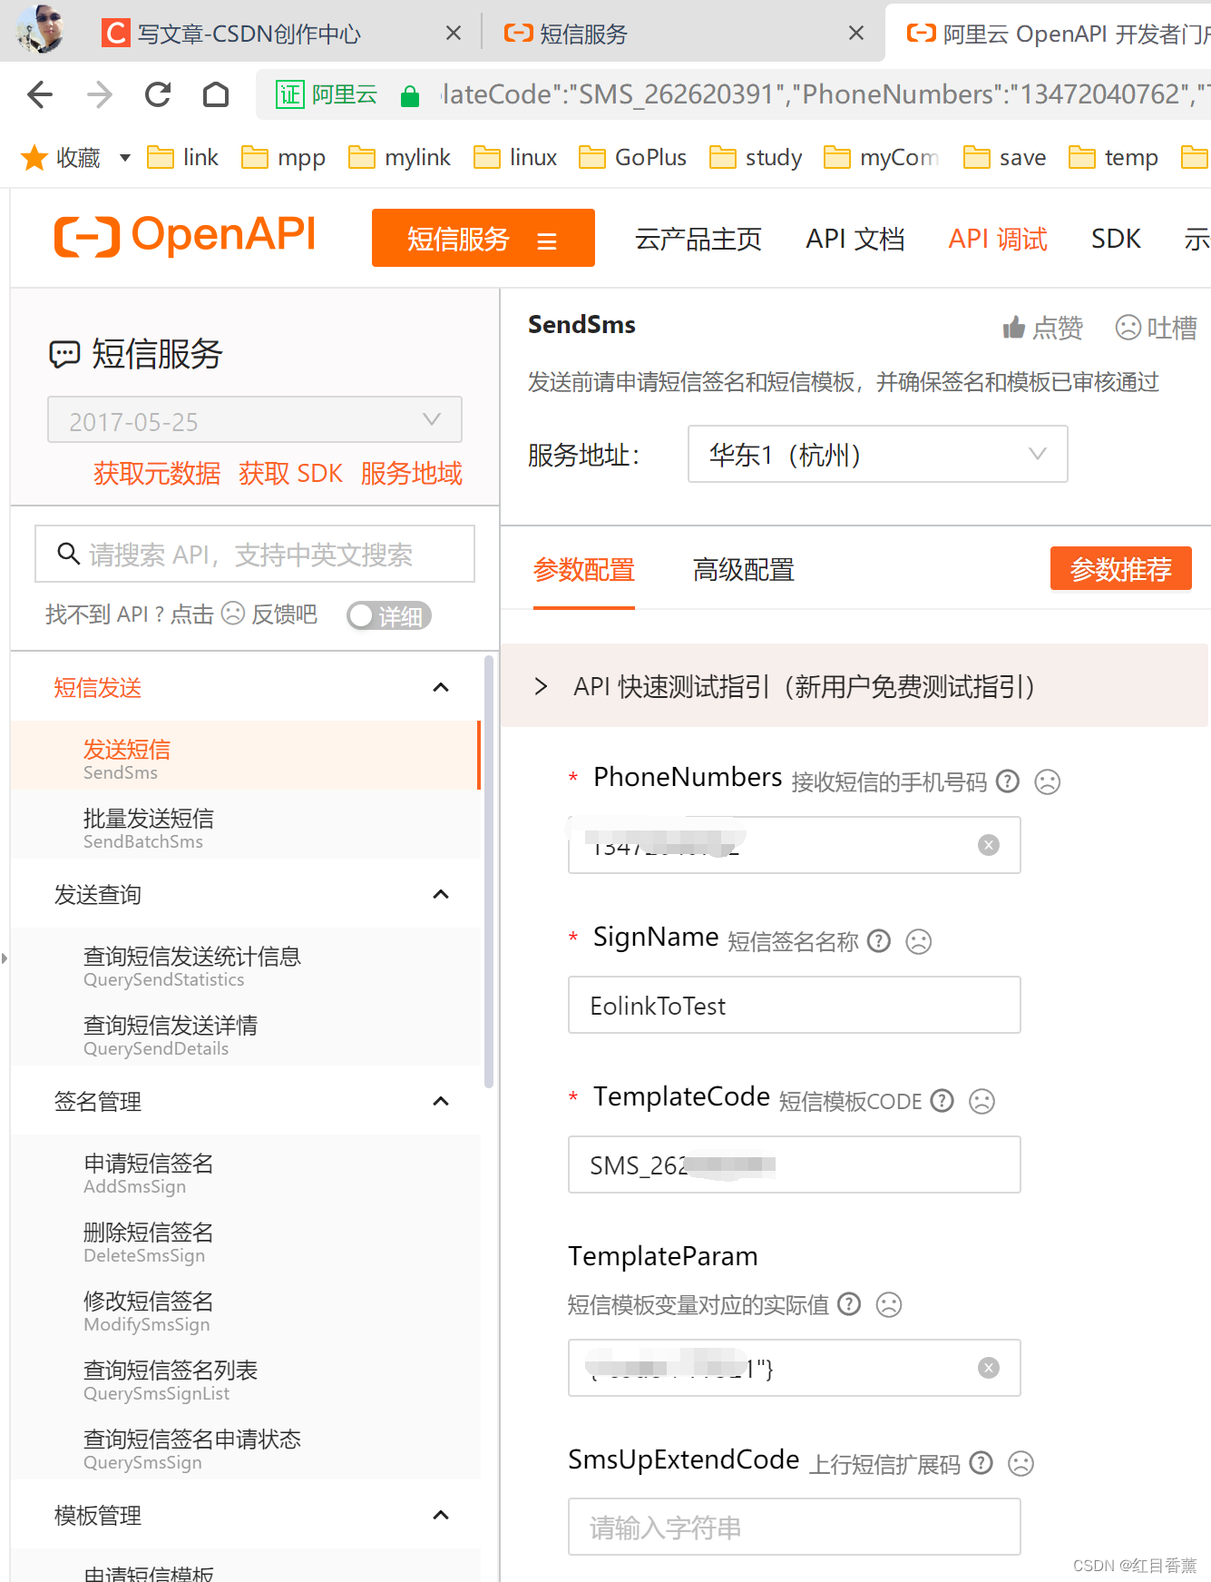
Task: Click sad face icon beside TemplateCode
Action: point(982,1101)
